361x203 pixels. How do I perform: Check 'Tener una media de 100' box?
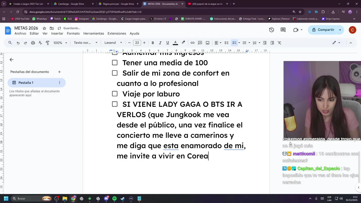(x=115, y=63)
